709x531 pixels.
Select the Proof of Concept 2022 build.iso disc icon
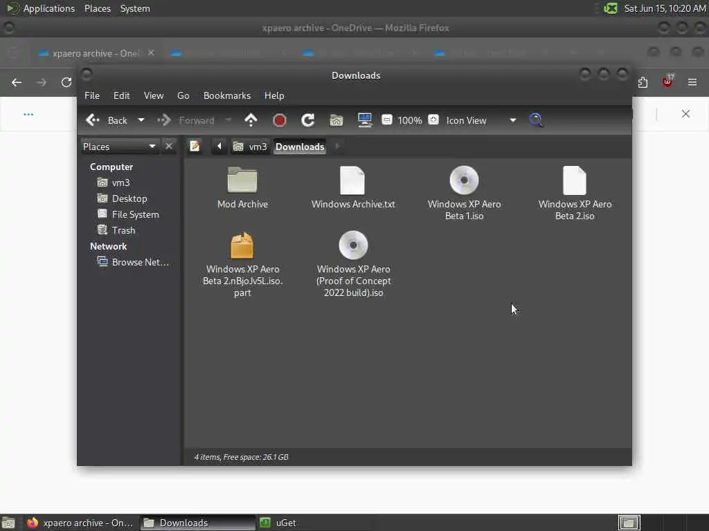click(x=353, y=245)
